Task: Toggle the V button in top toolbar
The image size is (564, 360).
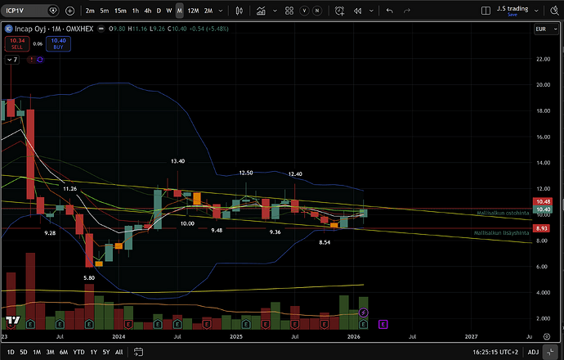Action: (x=303, y=11)
